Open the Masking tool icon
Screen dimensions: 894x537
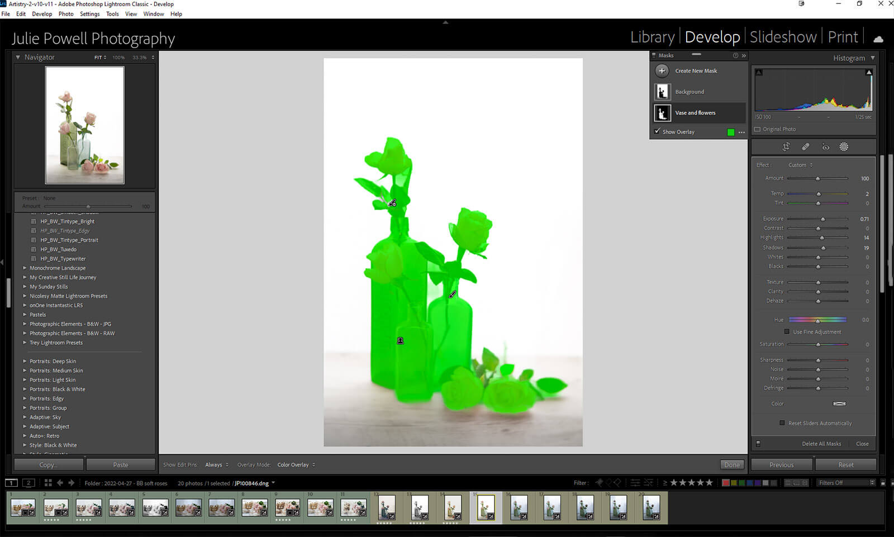[x=844, y=147]
